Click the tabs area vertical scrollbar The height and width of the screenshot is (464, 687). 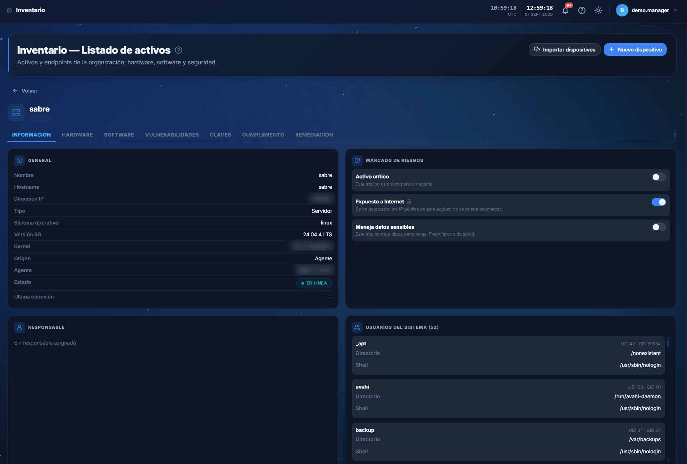(674, 135)
